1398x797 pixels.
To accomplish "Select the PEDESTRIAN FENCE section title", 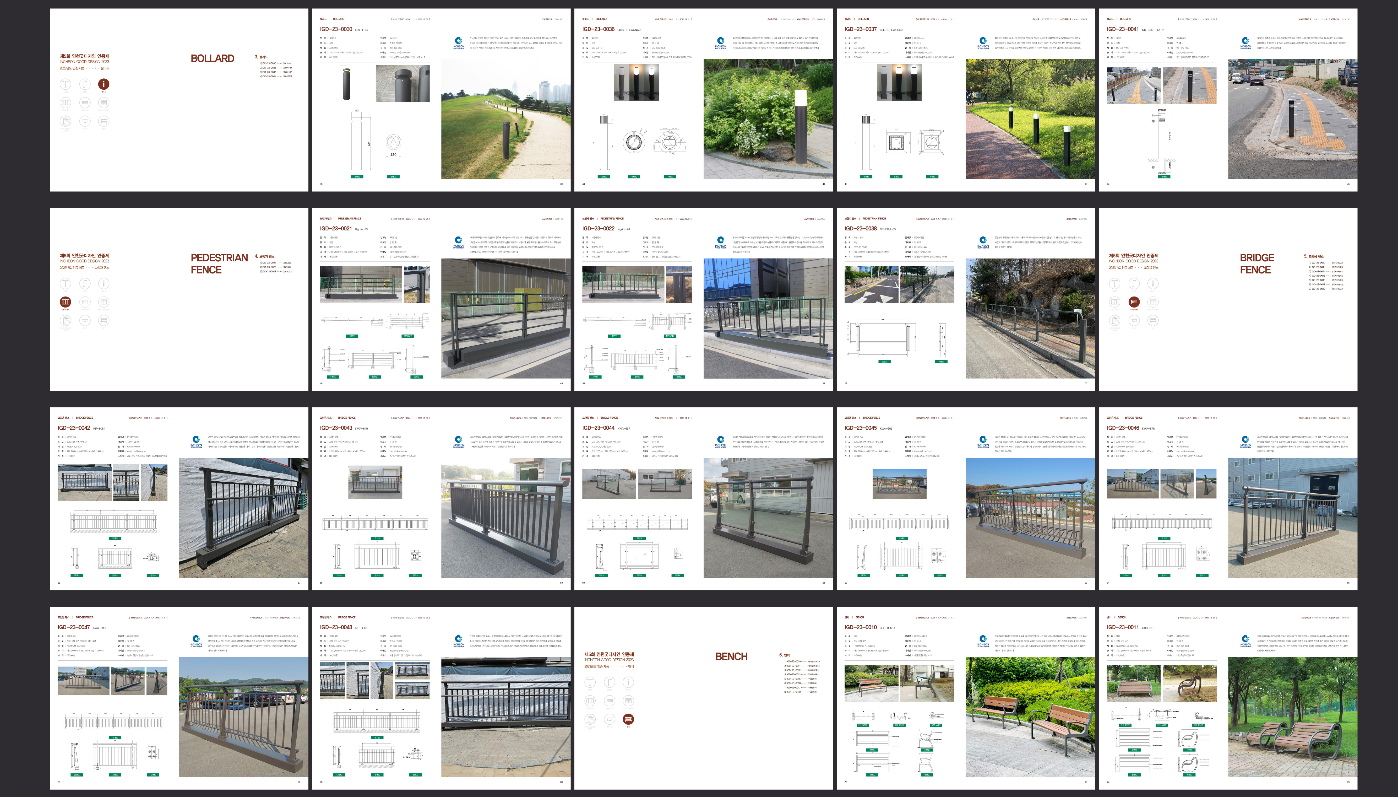I will point(219,263).
